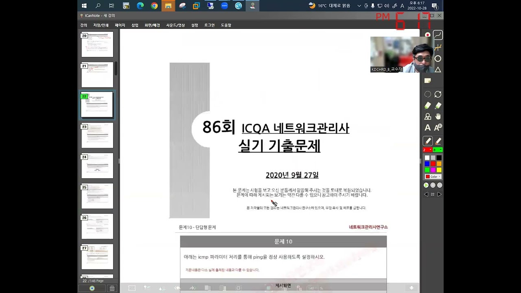Open the 사운드/영상 menu
The image size is (521, 293).
point(175,25)
